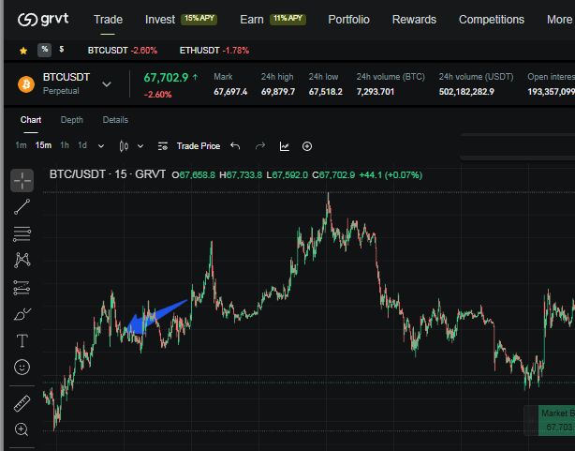Open the Earn menu
Screen dimensions: 575x451
252,20
